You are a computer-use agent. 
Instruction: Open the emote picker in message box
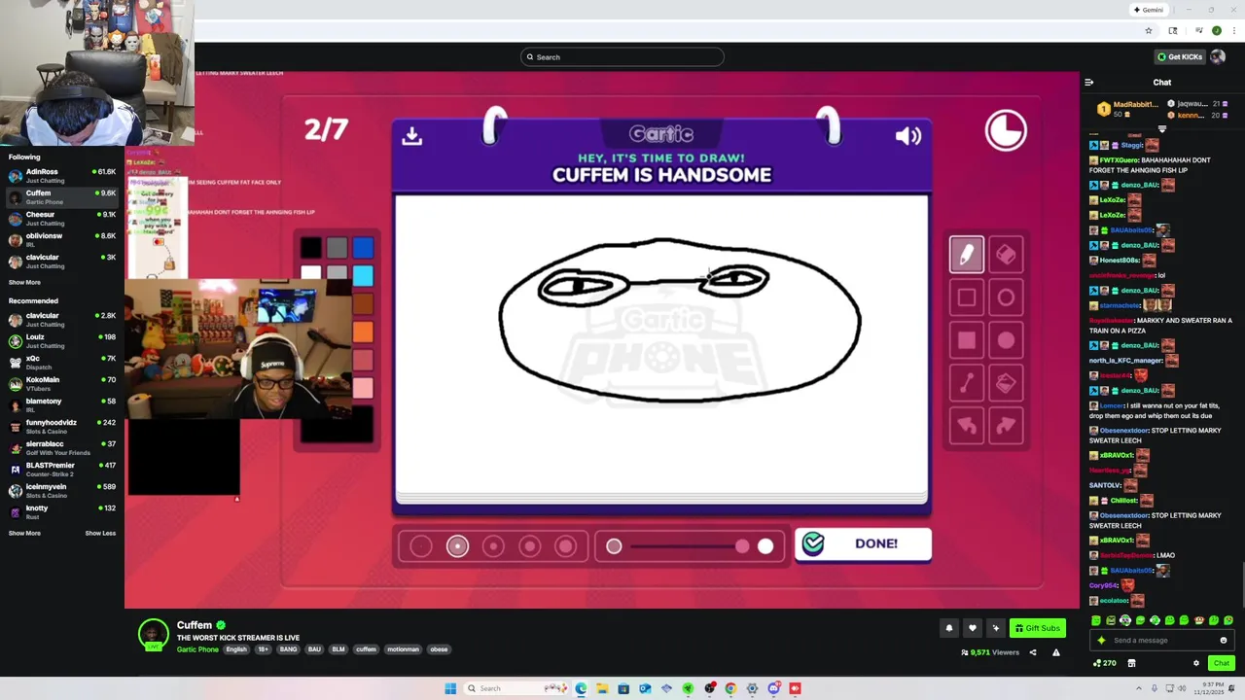coord(1224,640)
